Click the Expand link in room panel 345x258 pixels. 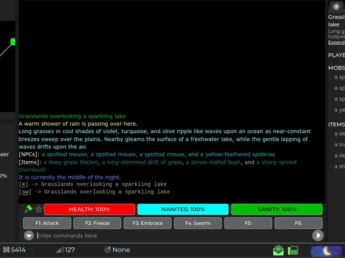pos(336,42)
